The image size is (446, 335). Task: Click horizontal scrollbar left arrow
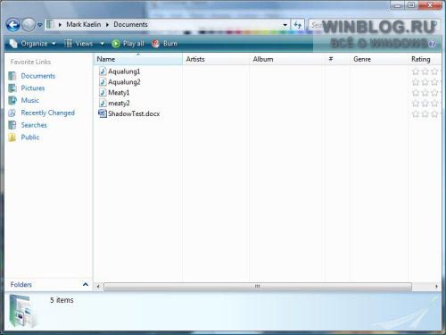click(x=98, y=287)
